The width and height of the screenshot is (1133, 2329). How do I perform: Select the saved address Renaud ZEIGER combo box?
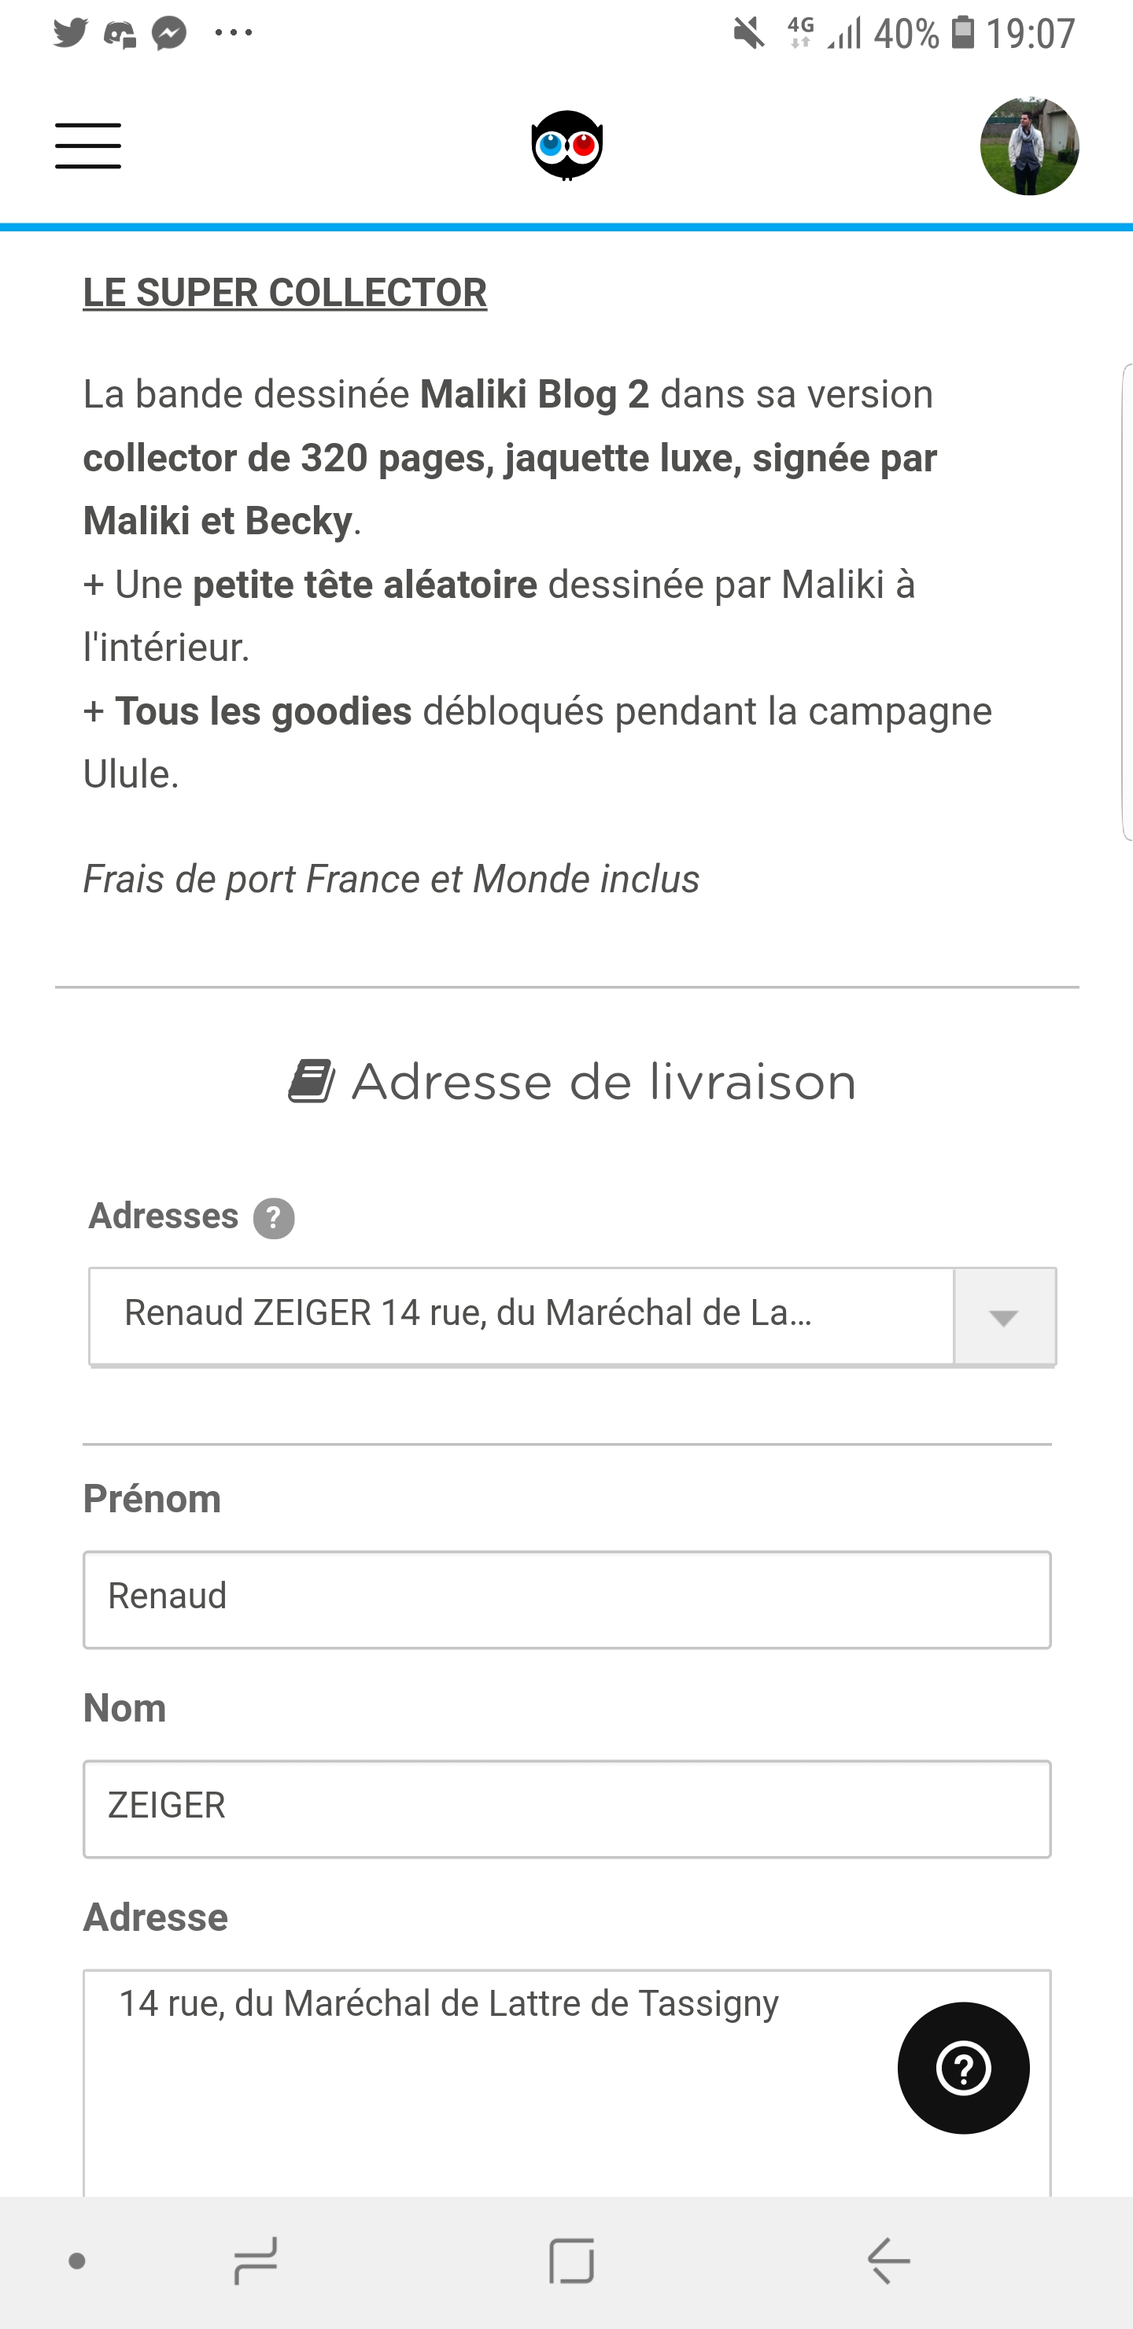(x=521, y=1316)
